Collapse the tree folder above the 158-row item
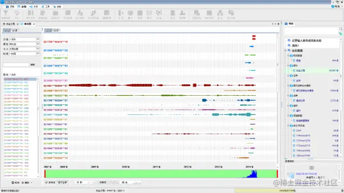This screenshot has height=193, width=344. (288, 115)
